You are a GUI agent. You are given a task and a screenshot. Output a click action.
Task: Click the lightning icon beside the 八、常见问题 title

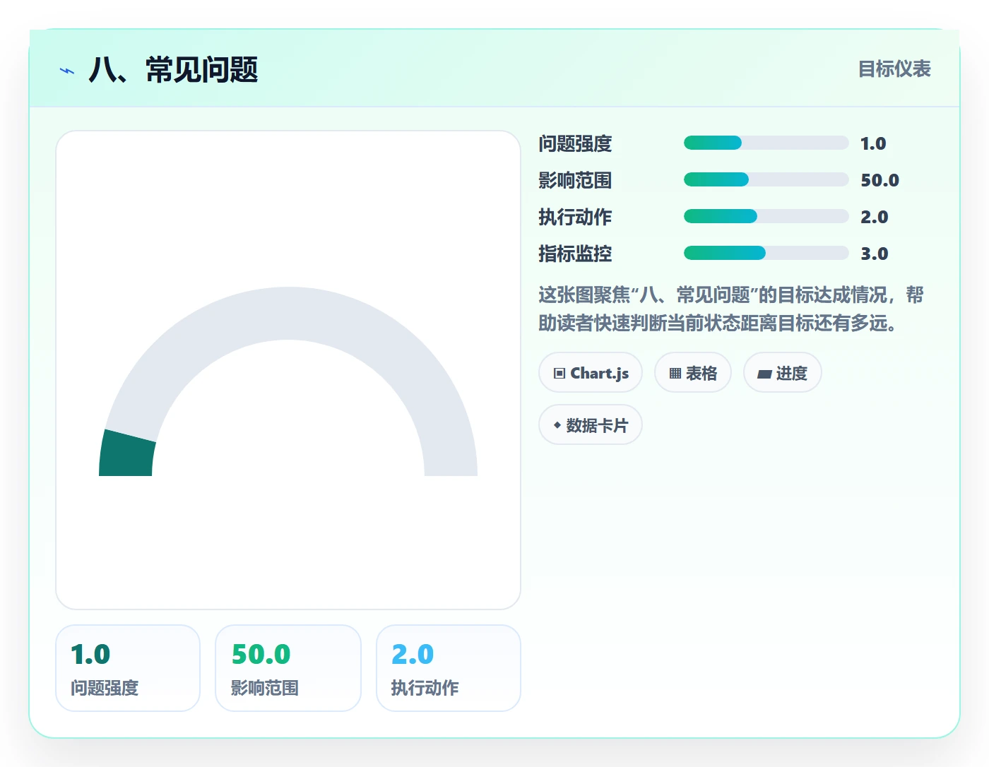(67, 71)
